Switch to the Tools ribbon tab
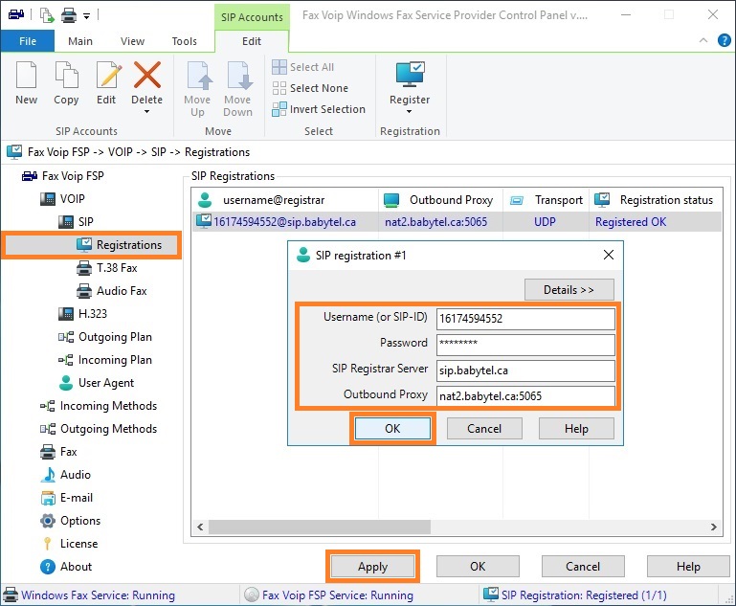736x606 pixels. pos(185,41)
